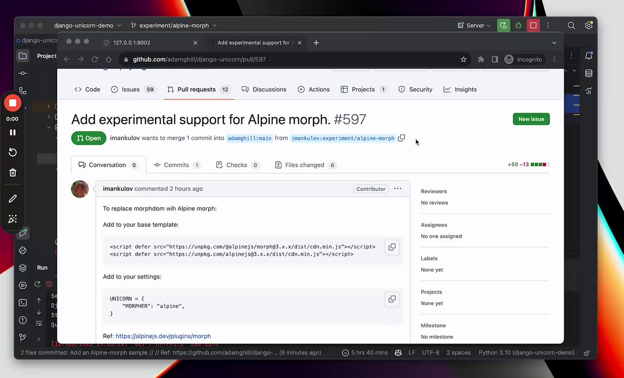Close the 127.0.0.1:9002 tab
Screen dimensions: 624x378
coord(195,43)
